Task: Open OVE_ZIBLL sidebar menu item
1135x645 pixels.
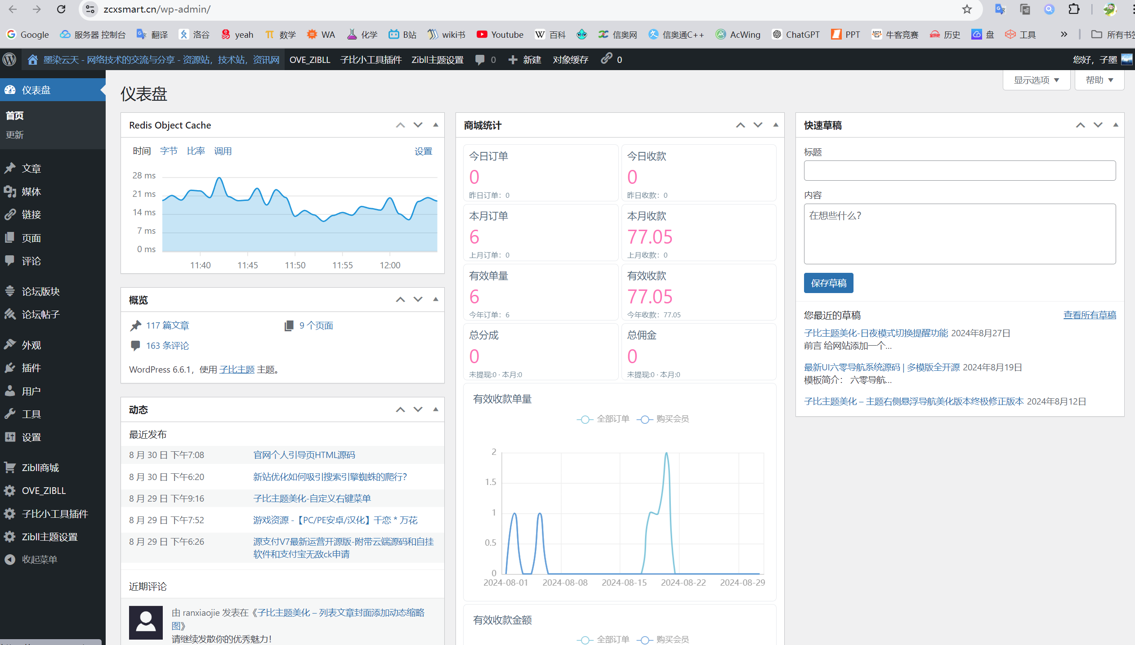Action: (x=53, y=490)
